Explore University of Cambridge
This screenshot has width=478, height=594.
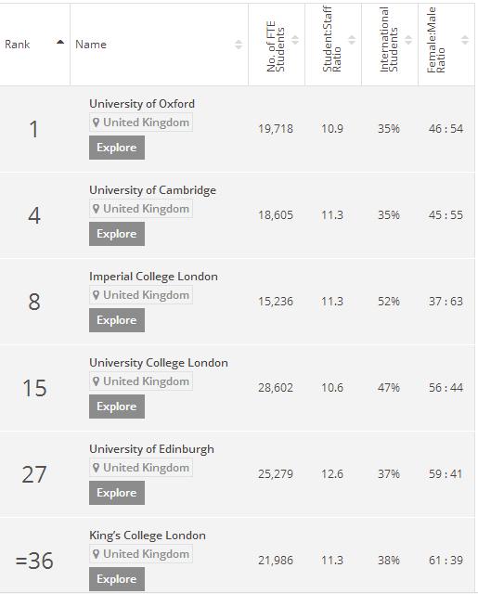click(117, 234)
